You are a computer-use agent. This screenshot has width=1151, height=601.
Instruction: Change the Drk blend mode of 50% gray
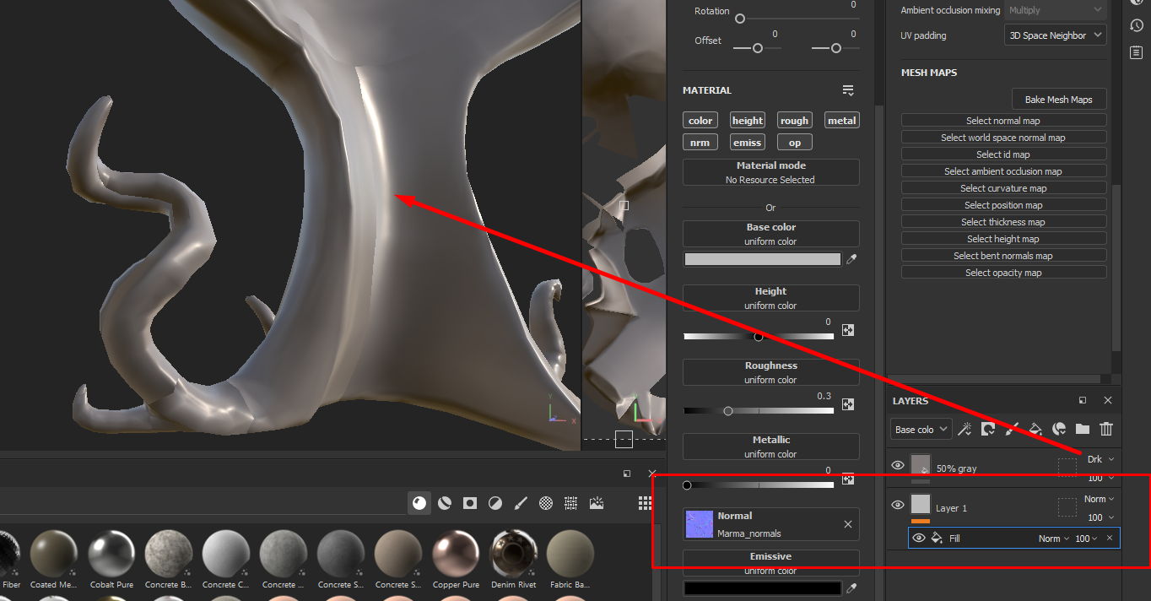point(1100,459)
